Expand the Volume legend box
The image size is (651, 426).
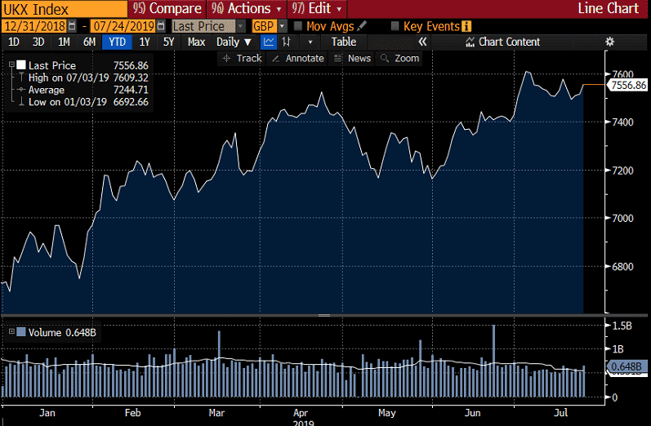[11, 332]
